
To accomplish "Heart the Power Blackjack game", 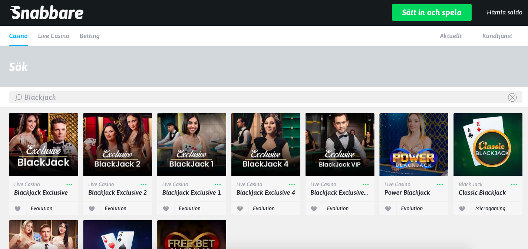I will tap(388, 209).
